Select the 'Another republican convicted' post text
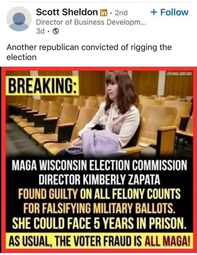Image resolution: width=197 pixels, height=255 pixels. (x=89, y=52)
